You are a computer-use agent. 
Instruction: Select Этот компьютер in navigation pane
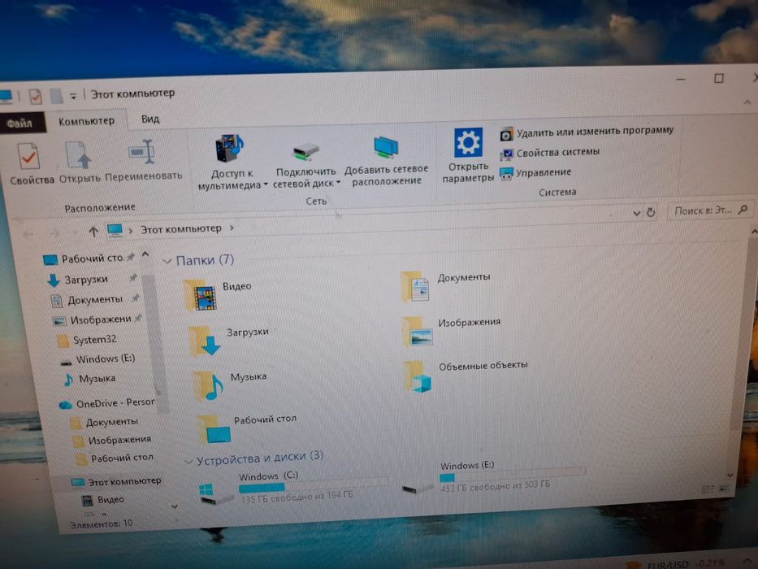pos(116,482)
